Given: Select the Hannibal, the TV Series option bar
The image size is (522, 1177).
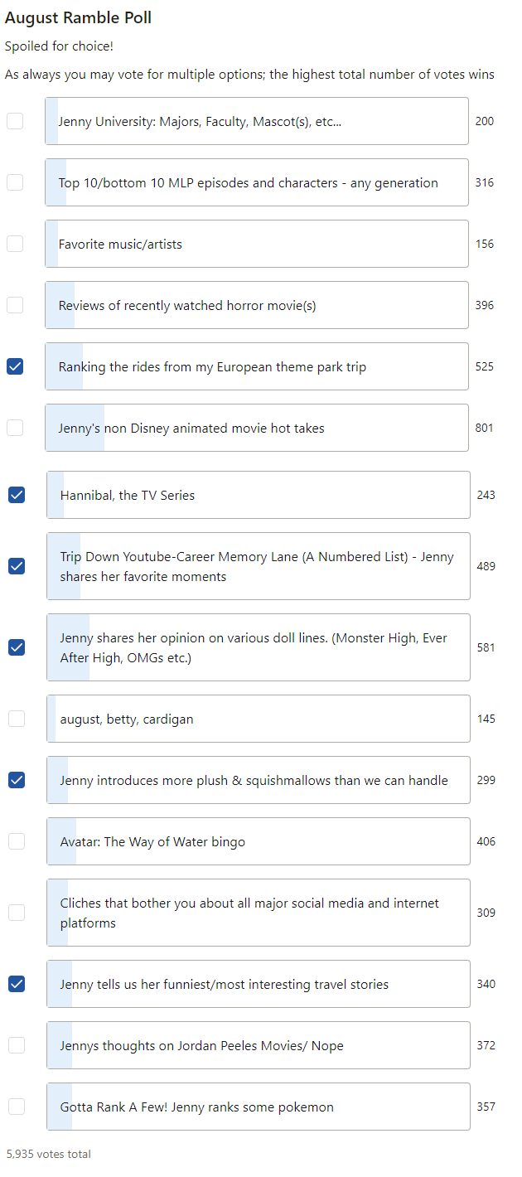Looking at the screenshot, I should click(x=259, y=495).
